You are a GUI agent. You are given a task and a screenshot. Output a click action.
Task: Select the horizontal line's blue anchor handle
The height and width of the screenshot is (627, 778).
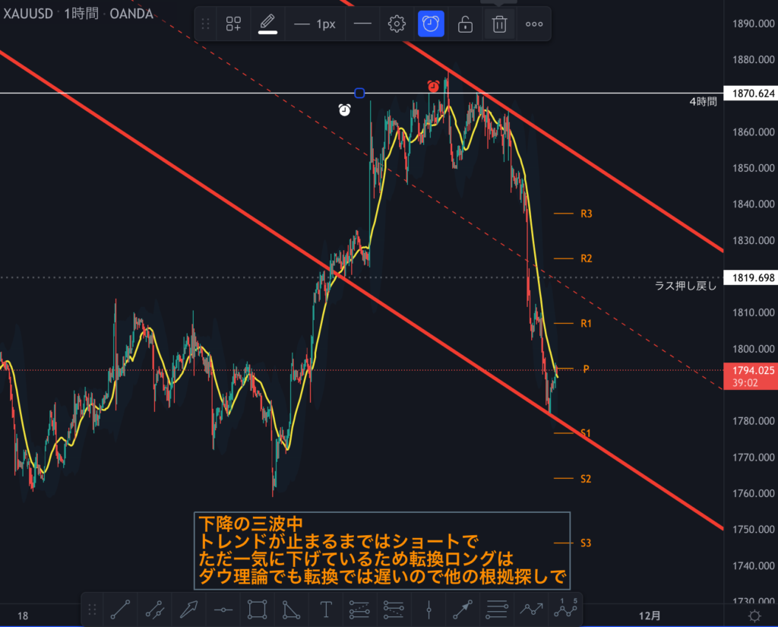[359, 93]
